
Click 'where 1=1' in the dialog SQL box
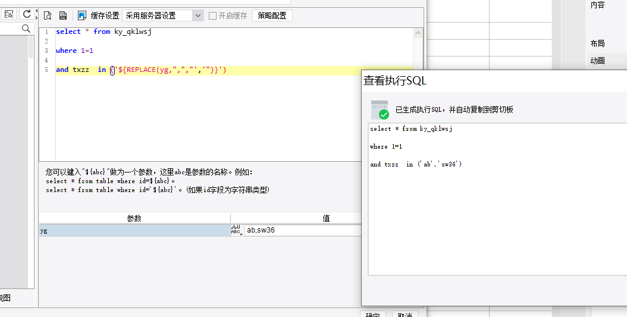386,147
